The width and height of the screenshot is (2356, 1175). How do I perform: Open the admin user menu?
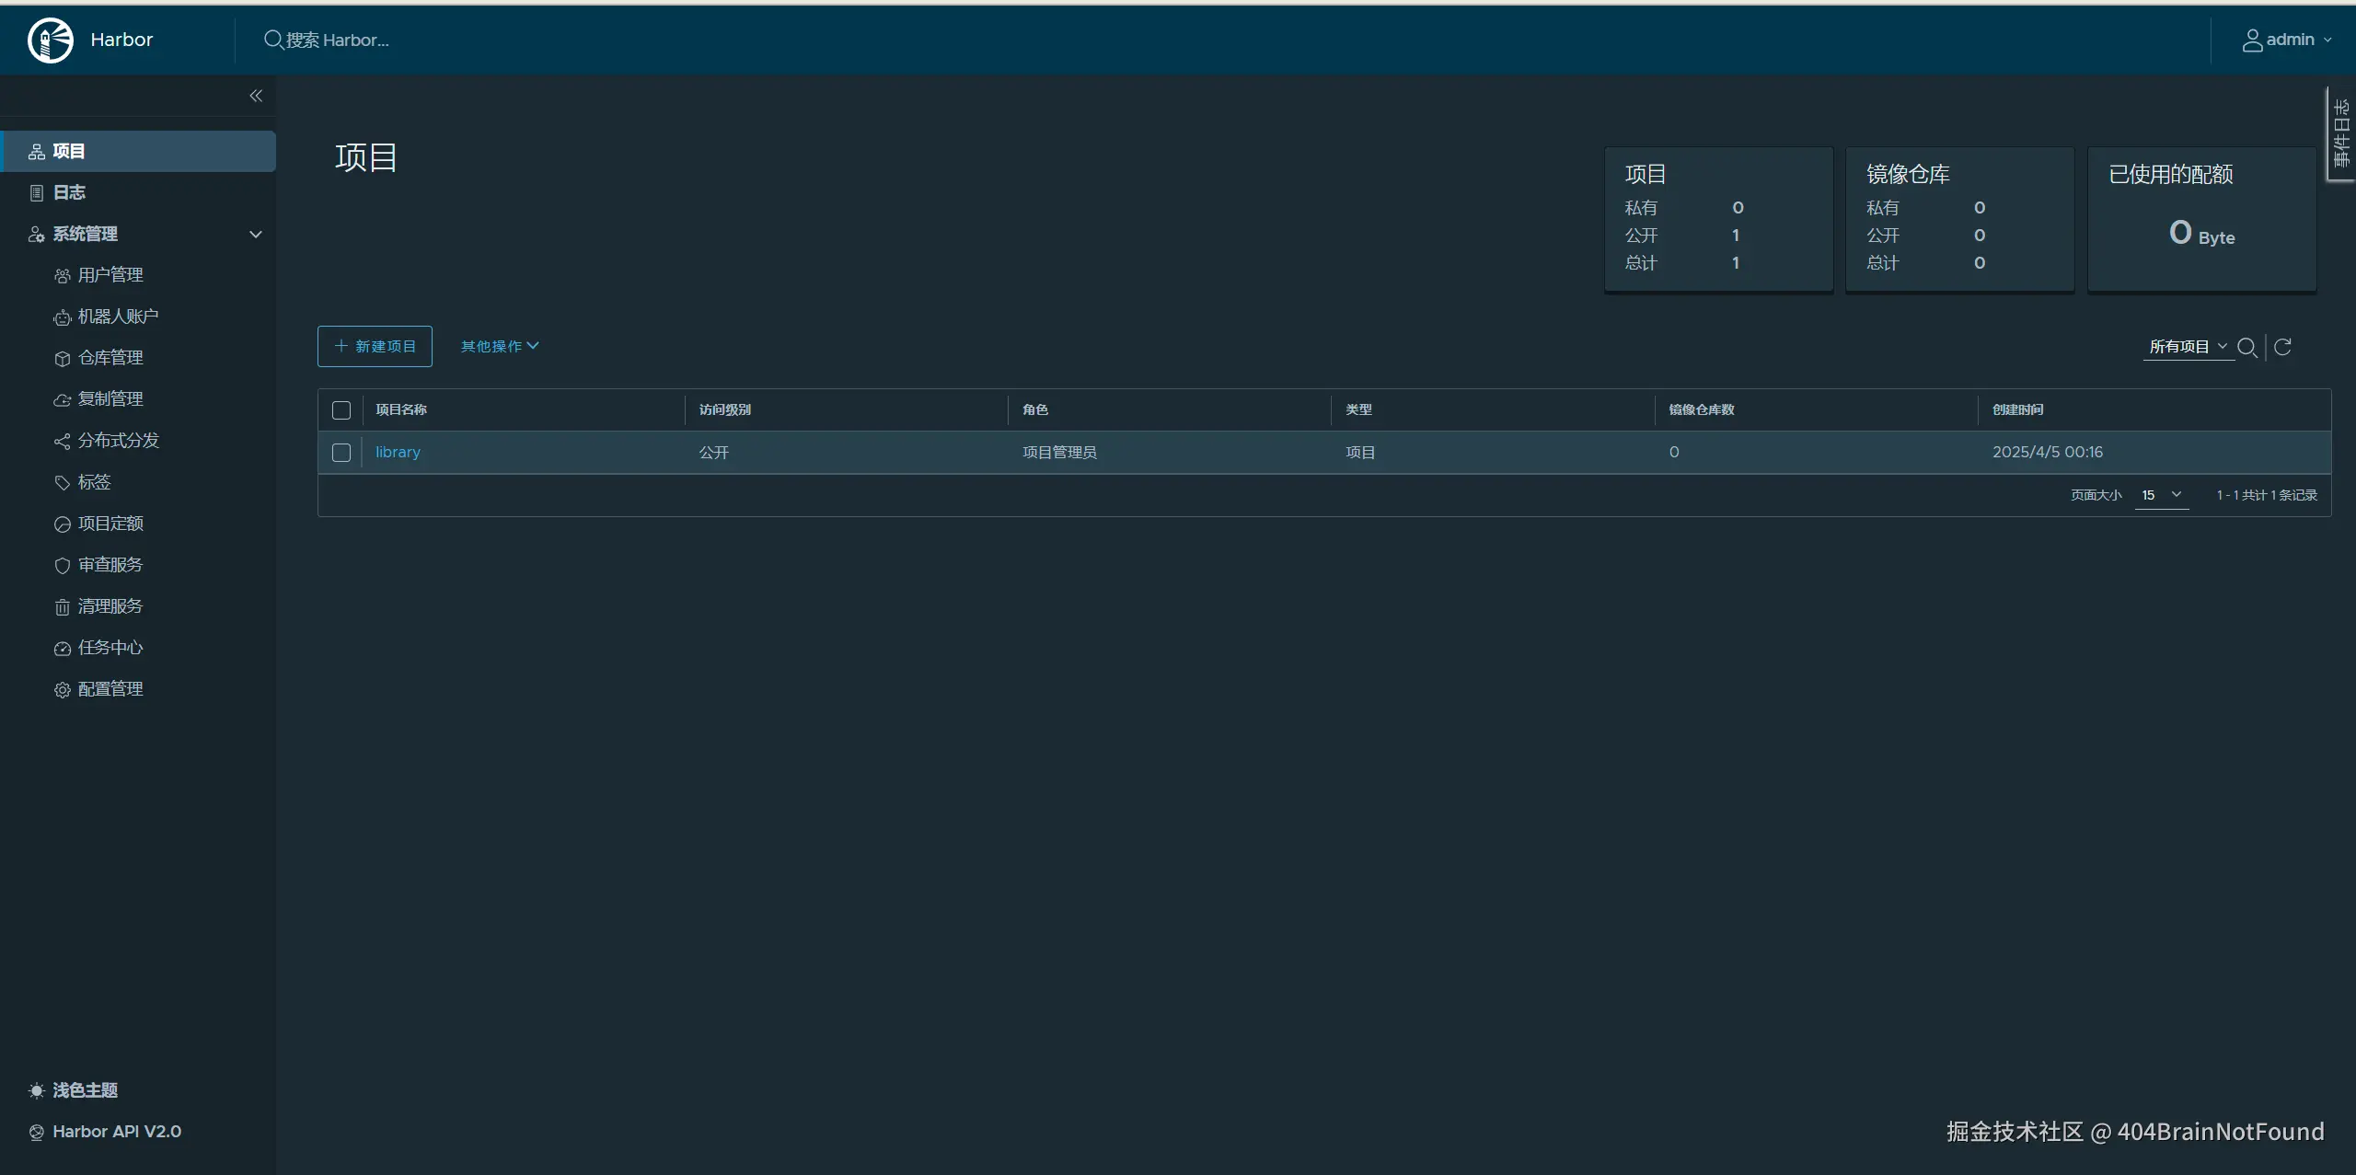tap(2288, 40)
